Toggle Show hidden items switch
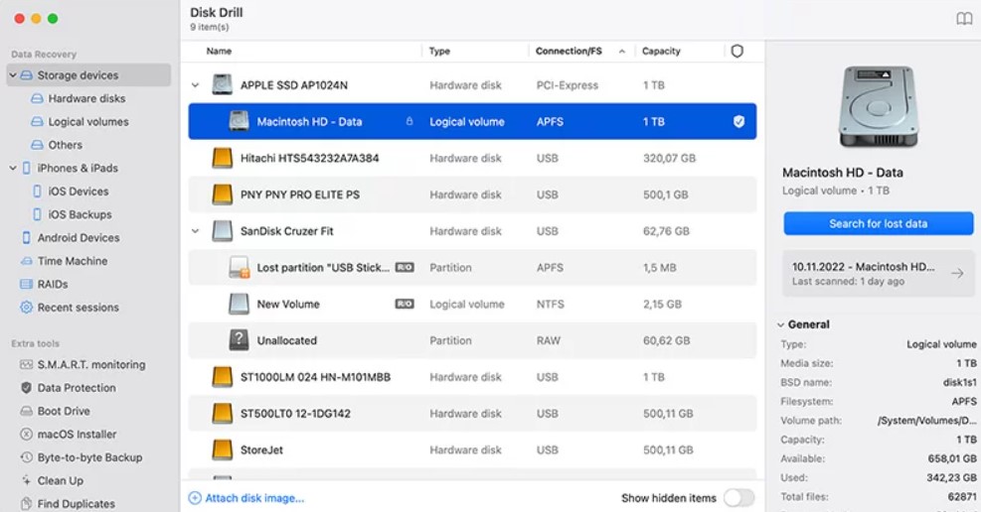The height and width of the screenshot is (512, 981). (738, 498)
